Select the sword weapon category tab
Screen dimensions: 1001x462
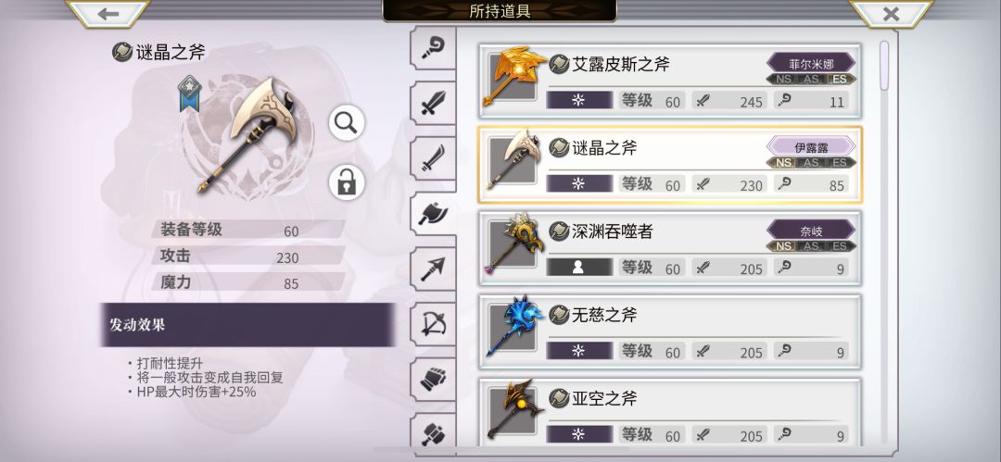point(434,103)
